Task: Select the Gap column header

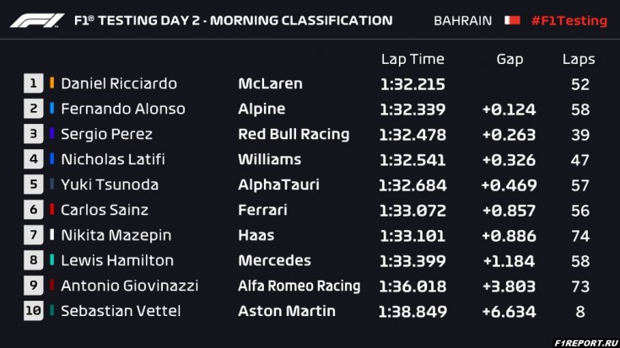Action: pos(509,59)
